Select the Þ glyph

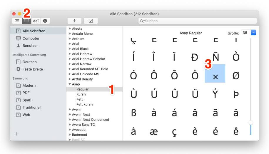(236, 94)
